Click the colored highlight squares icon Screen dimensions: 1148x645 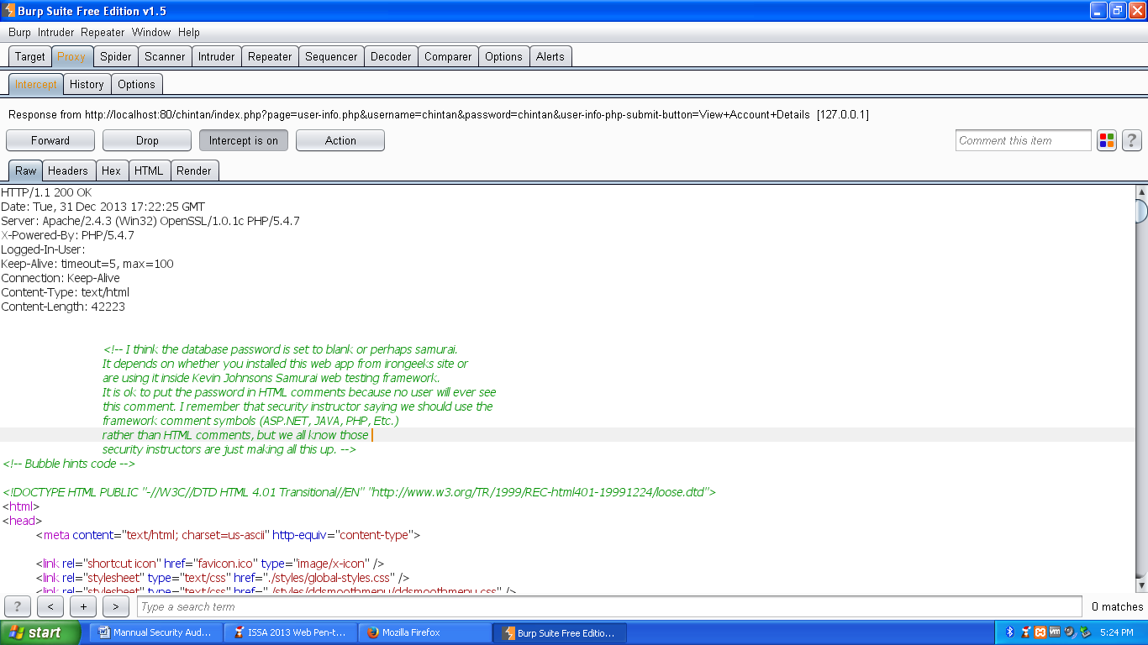click(x=1107, y=140)
